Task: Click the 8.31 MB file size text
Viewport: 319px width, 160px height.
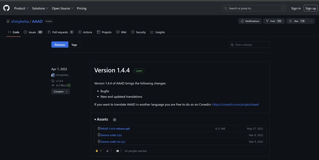Action: 220,129
